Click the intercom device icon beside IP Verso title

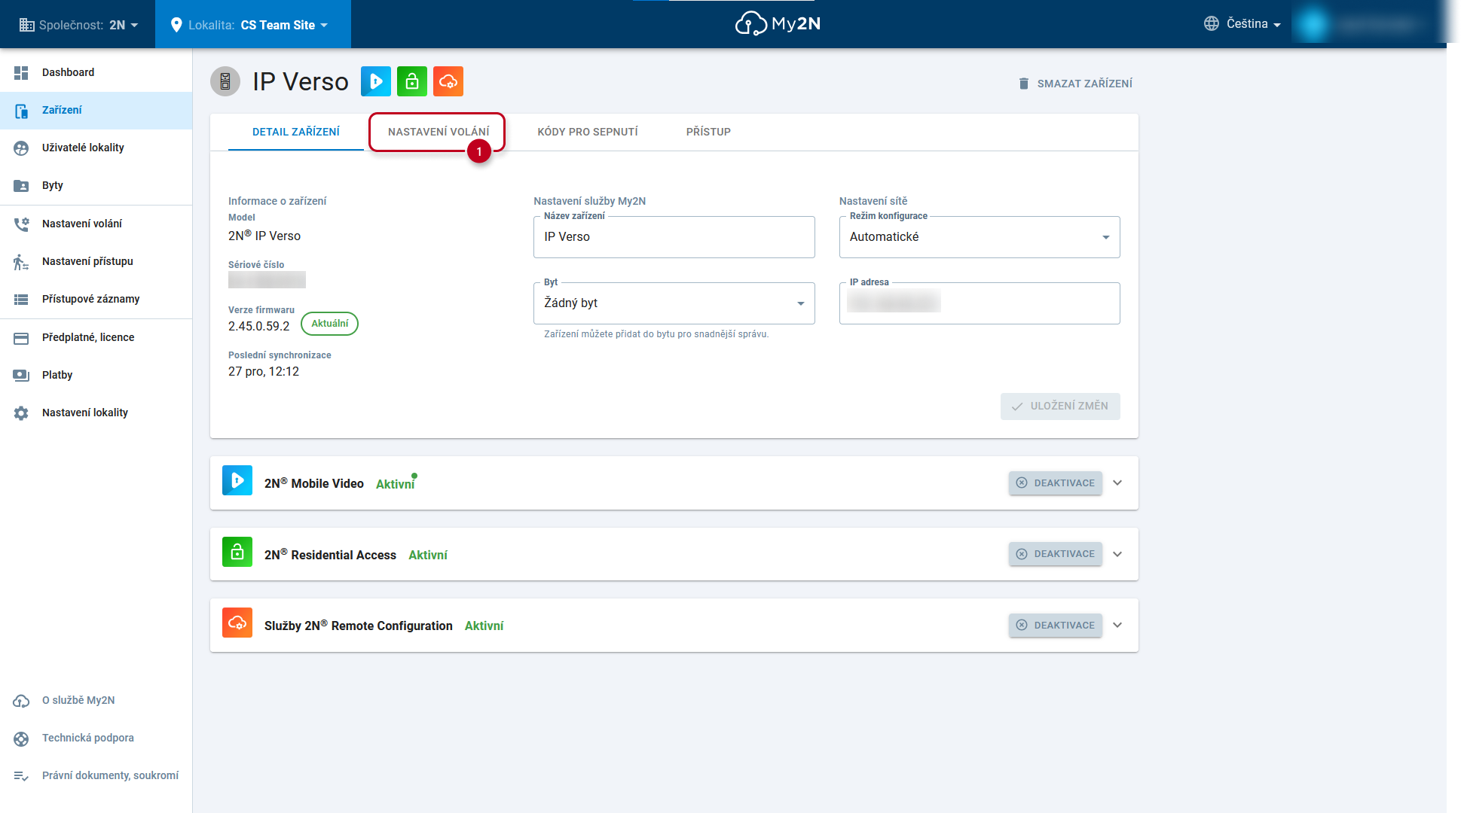tap(225, 81)
